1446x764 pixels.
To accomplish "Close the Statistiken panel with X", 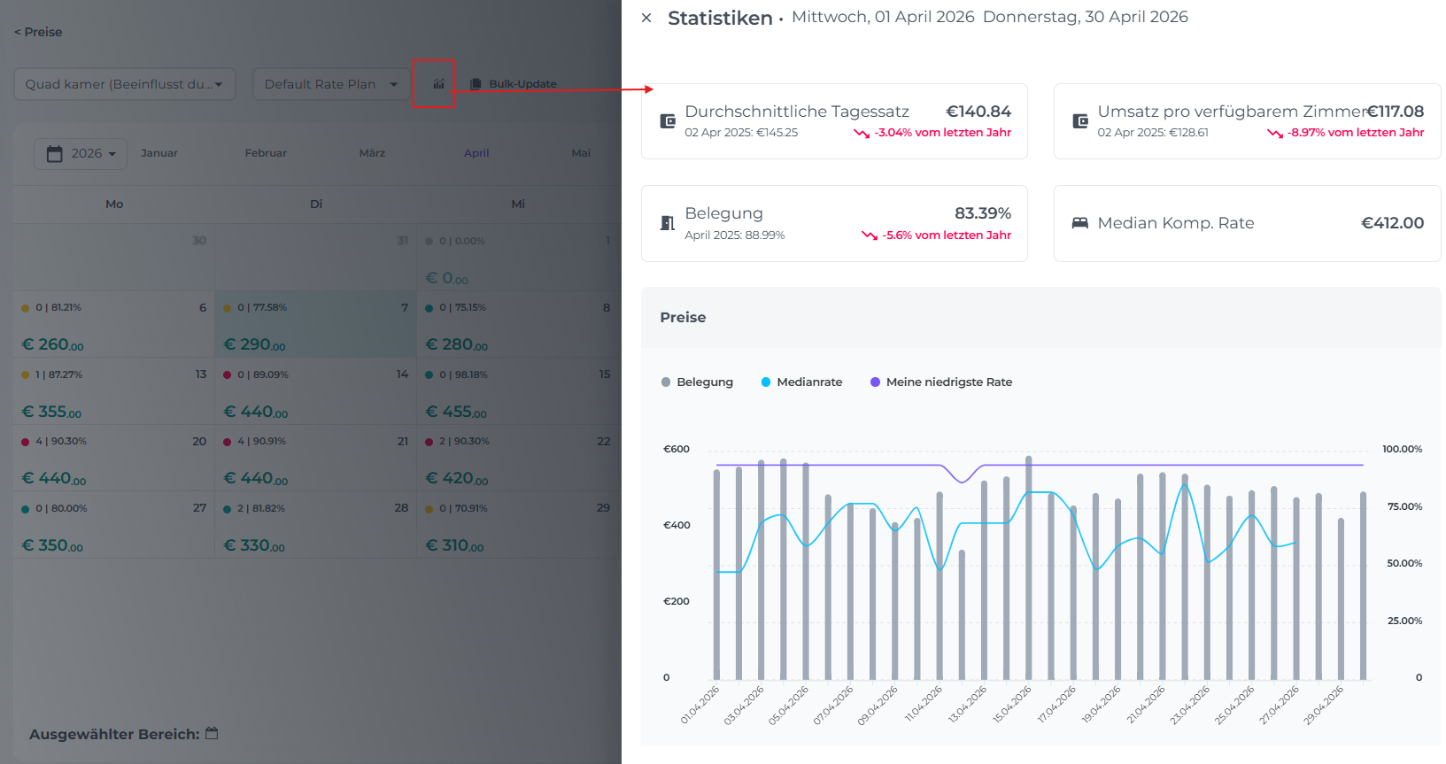I will [x=646, y=18].
